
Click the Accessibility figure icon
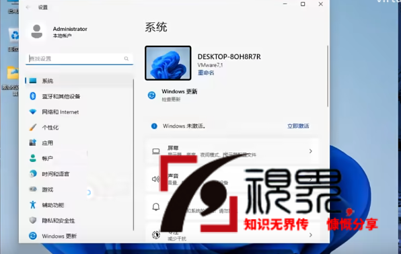point(33,205)
